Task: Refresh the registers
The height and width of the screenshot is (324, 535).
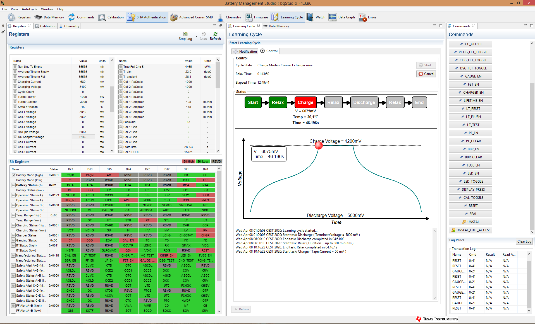Action: [x=215, y=36]
